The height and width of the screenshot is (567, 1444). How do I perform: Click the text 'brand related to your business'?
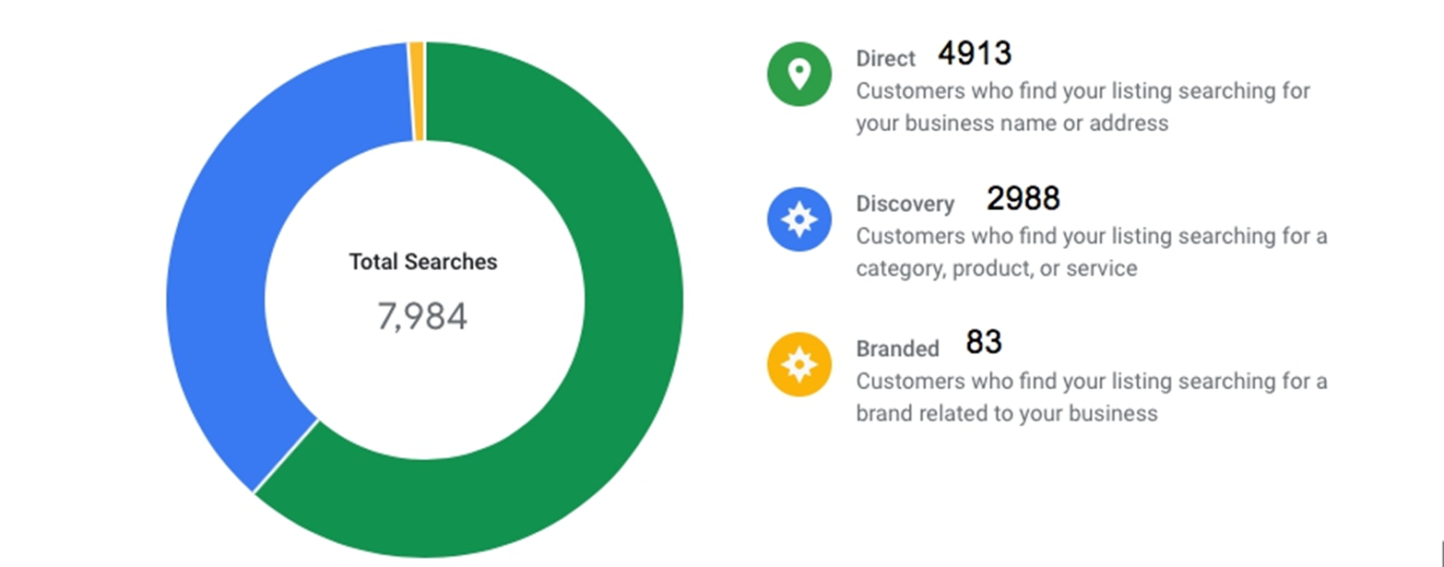pos(1006,413)
